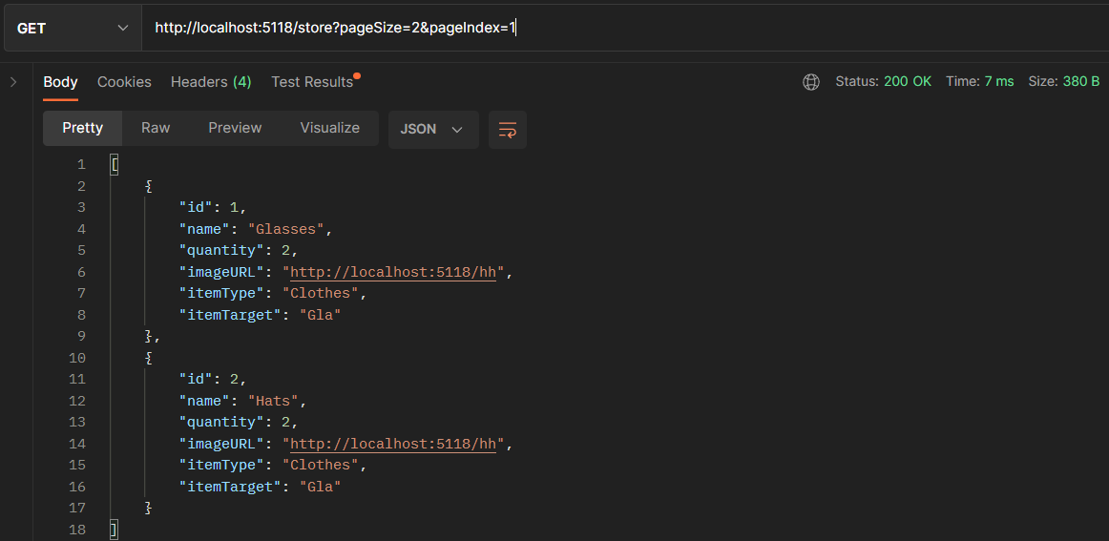Viewport: 1109px width, 541px height.
Task: Toggle the wrap lines icon
Action: point(507,130)
